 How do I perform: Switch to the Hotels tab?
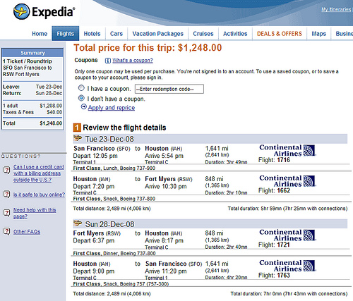click(92, 34)
